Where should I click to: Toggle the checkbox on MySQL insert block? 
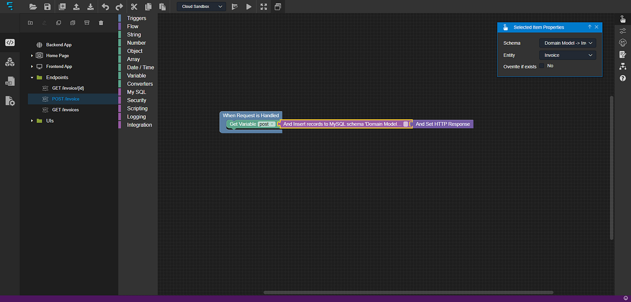tap(406, 124)
